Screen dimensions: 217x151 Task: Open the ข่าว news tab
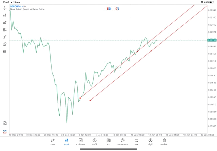[x=108, y=142]
